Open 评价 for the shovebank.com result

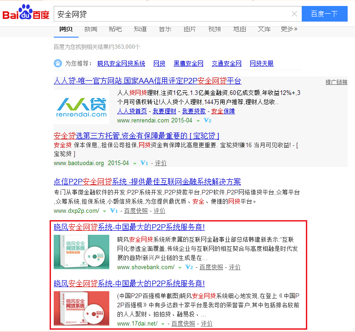(235, 267)
